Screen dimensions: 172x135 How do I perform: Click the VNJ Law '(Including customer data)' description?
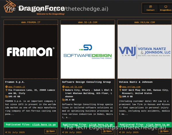(x=144, y=108)
